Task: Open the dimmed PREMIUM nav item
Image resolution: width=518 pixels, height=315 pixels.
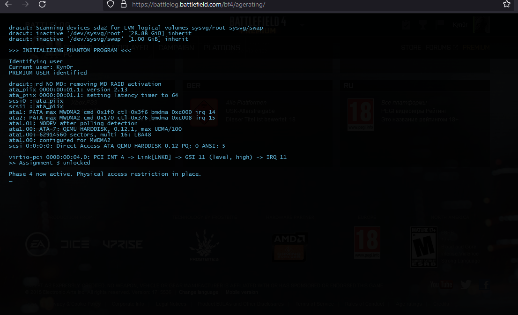Action: coord(476,48)
